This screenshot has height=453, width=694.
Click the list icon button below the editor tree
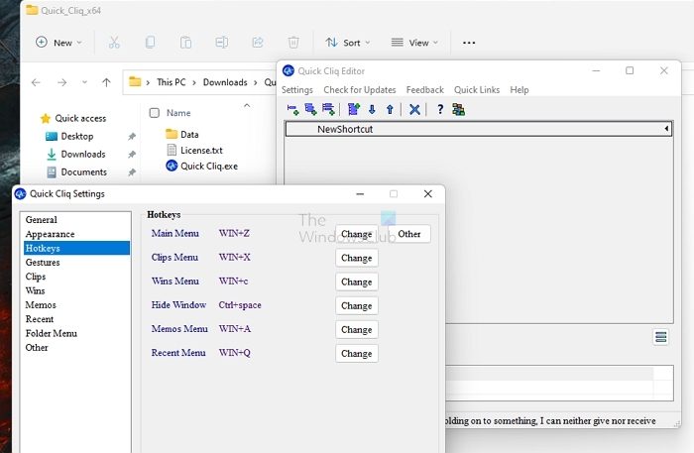tap(661, 338)
